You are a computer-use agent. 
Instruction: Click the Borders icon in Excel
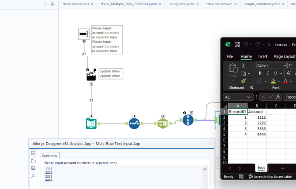[x=260, y=81]
